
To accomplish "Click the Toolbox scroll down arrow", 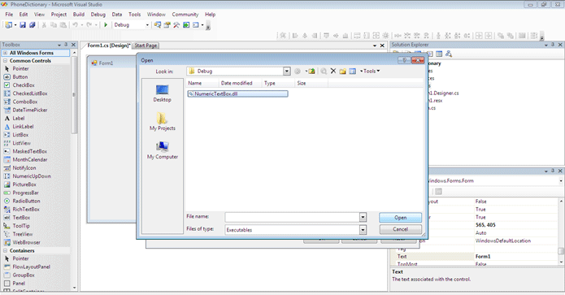I will coord(75,288).
